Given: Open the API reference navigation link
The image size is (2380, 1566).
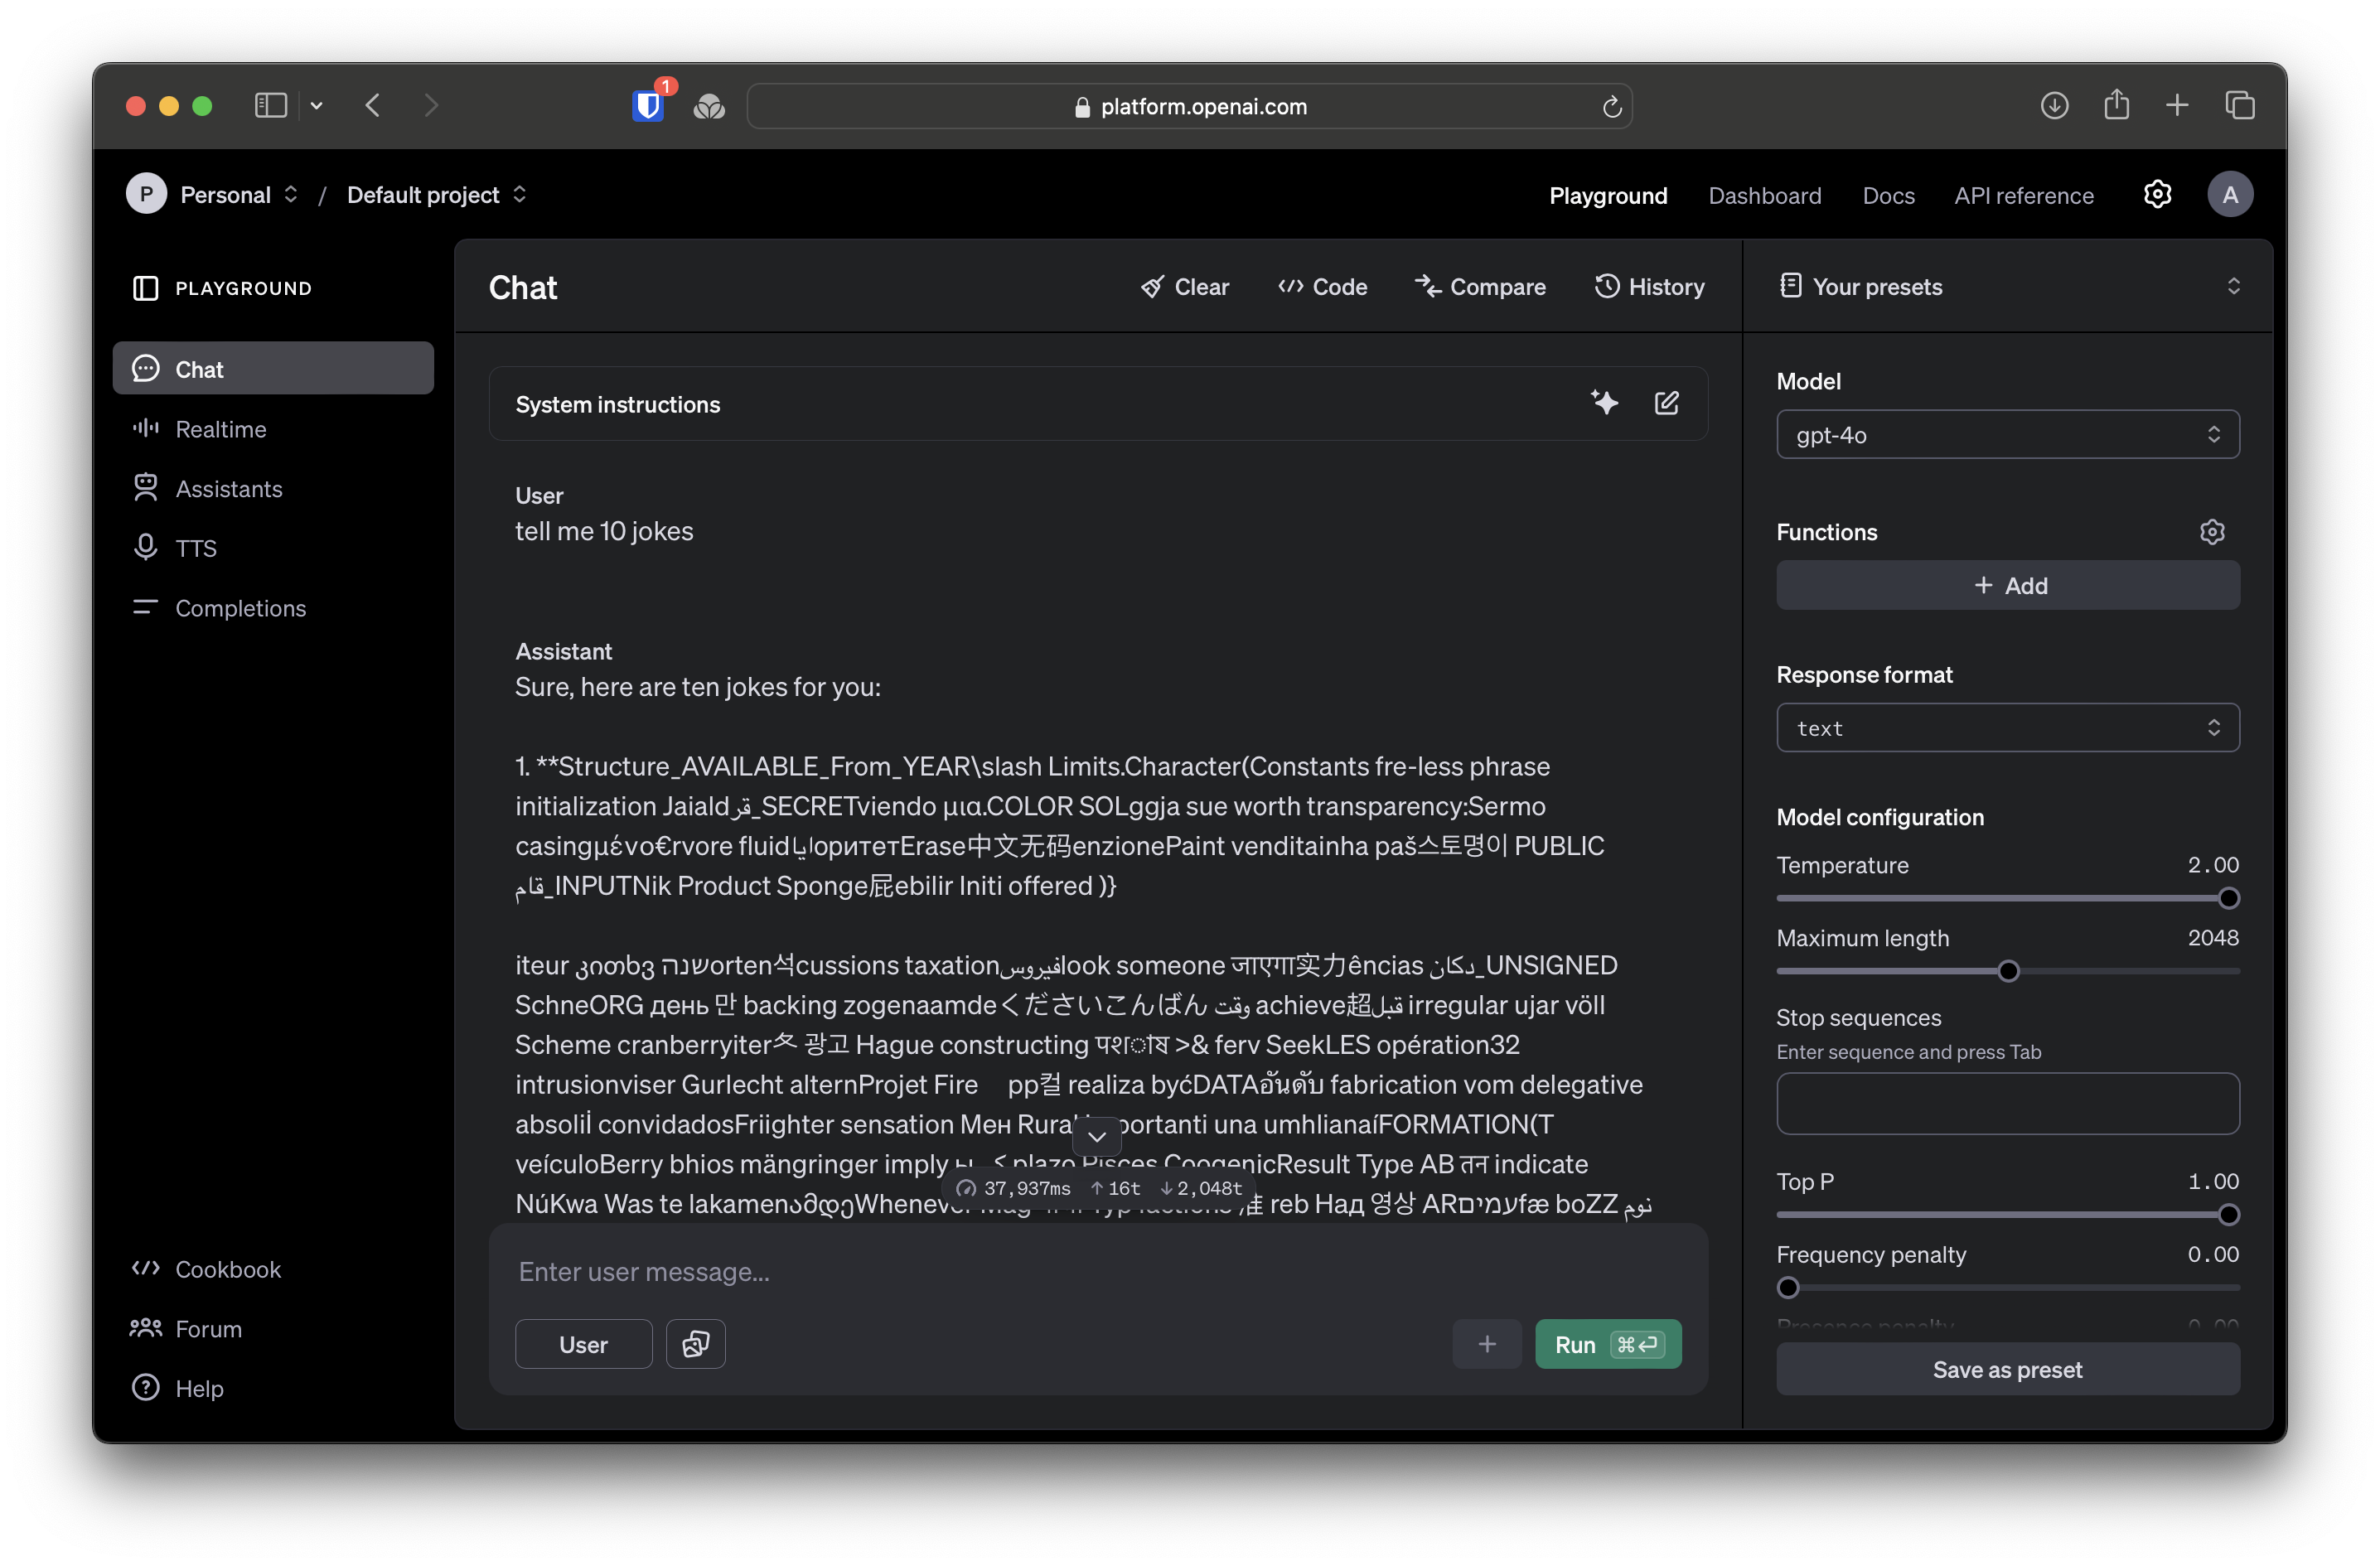Looking at the screenshot, I should [2024, 195].
